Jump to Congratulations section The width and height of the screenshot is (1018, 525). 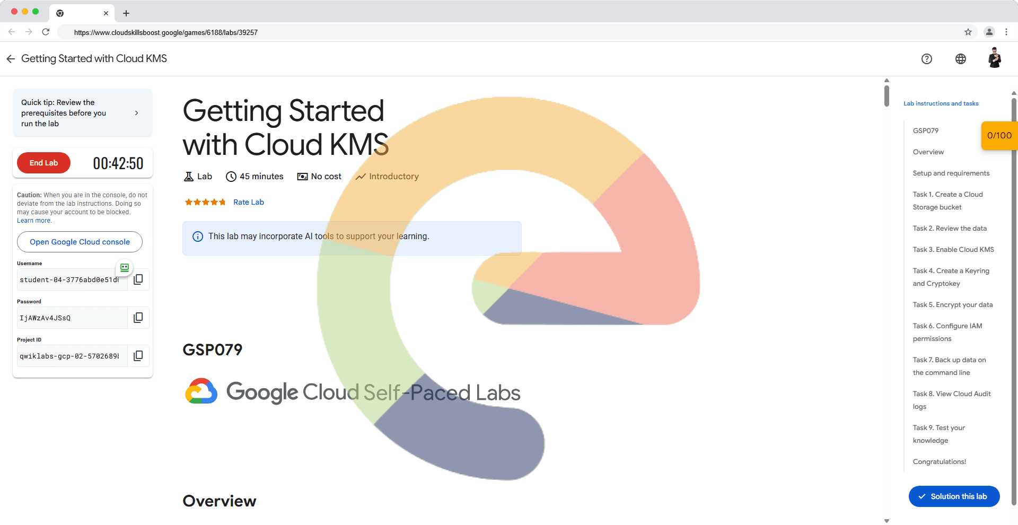940,461
